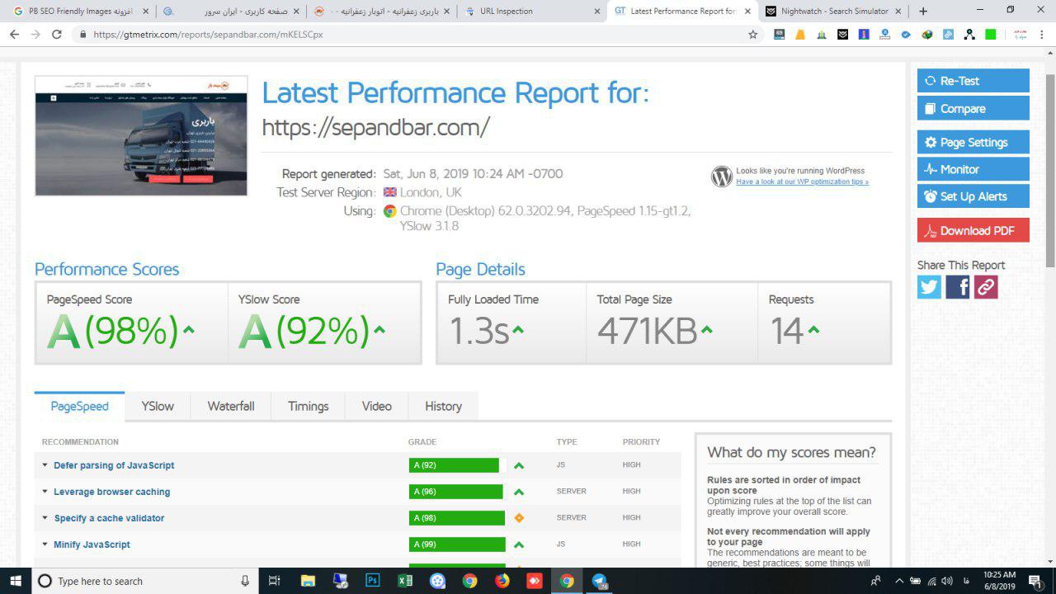Click the A (98) grade bar
The width and height of the screenshot is (1056, 594).
point(456,518)
